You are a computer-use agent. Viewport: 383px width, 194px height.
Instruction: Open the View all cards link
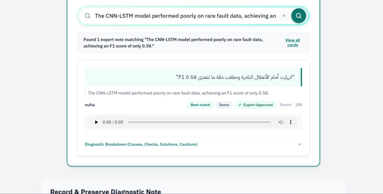[x=292, y=43]
